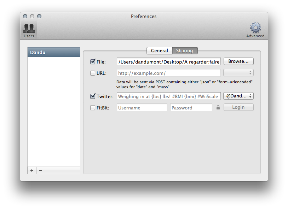Select user Dandu in the list
This screenshot has height=209, width=288.
point(54,52)
